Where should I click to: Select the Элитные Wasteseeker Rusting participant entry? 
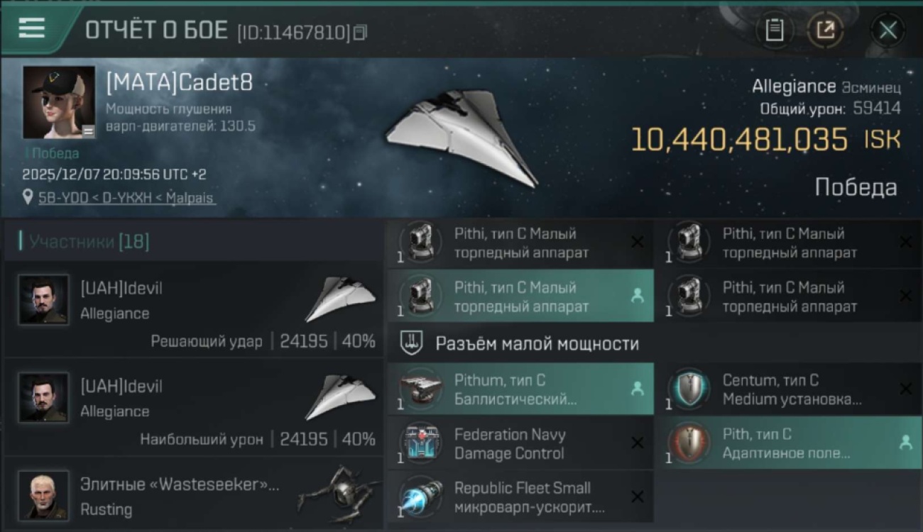[193, 494]
